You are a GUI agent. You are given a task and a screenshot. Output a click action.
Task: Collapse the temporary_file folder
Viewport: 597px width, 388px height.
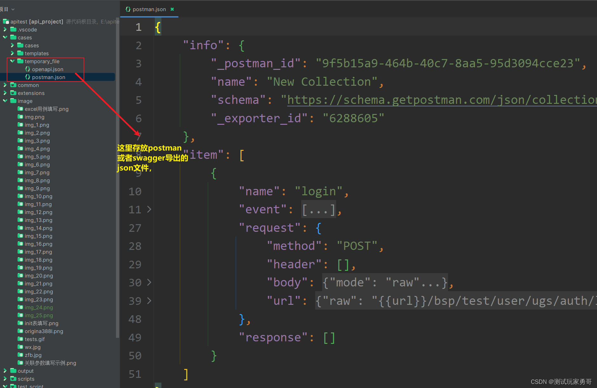point(12,61)
